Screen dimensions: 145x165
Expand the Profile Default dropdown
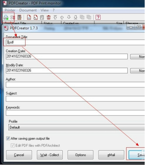coord(76,127)
